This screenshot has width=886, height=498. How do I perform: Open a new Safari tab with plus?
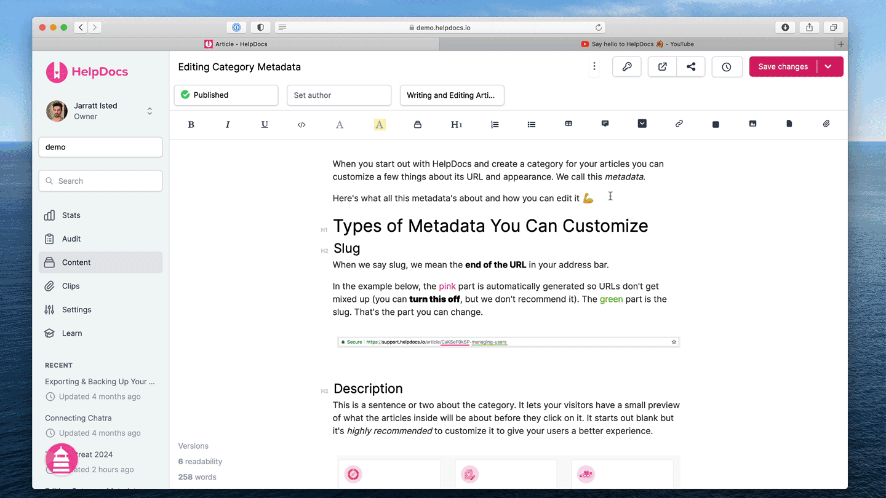pyautogui.click(x=841, y=44)
